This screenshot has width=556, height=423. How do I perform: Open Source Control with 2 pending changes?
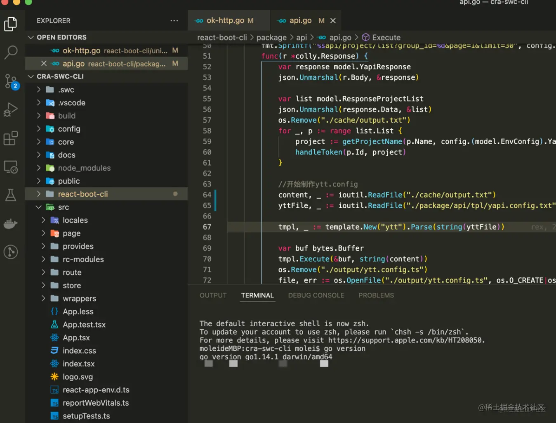point(11,81)
